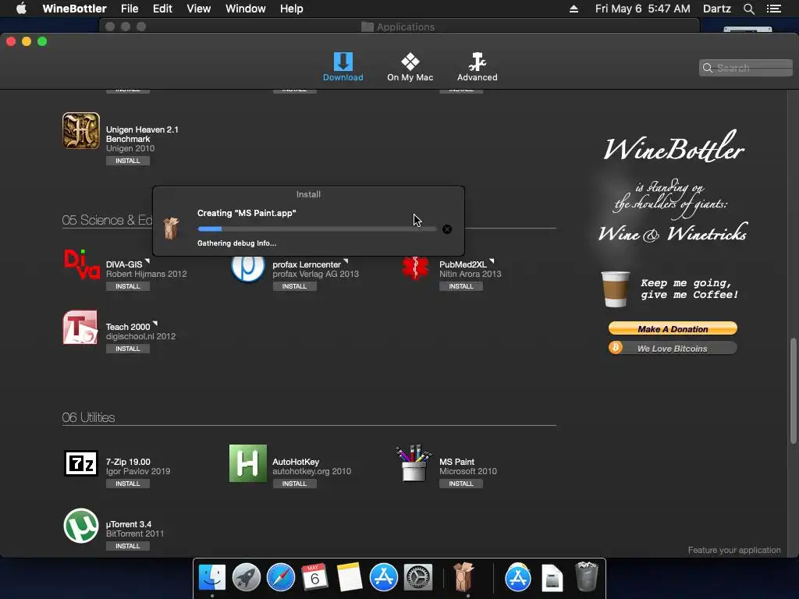Open the Apple menu
799x599 pixels.
click(21, 9)
